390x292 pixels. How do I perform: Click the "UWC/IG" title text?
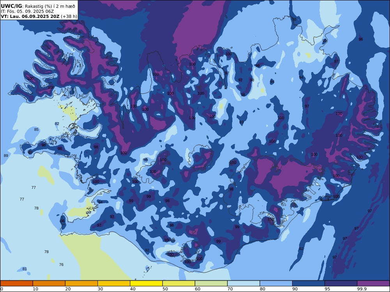point(11,6)
